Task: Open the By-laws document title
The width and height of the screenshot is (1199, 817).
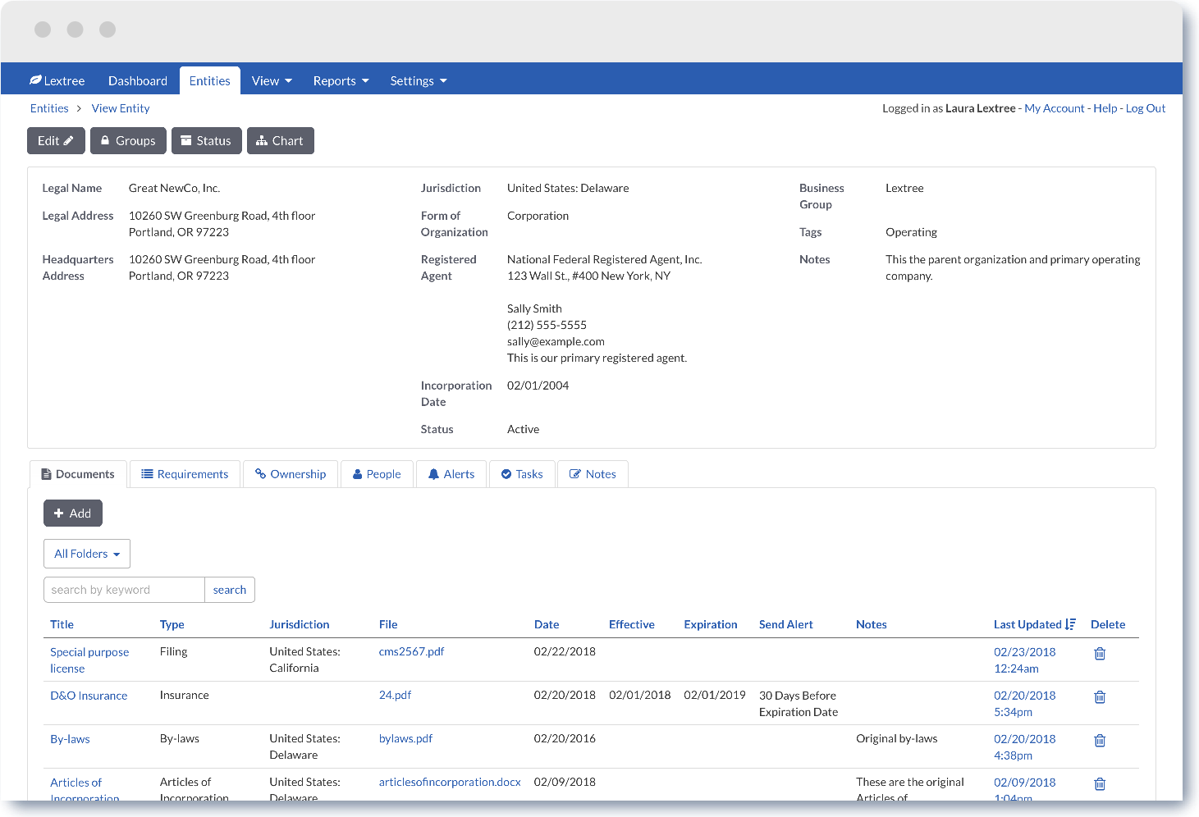Action: click(x=70, y=739)
